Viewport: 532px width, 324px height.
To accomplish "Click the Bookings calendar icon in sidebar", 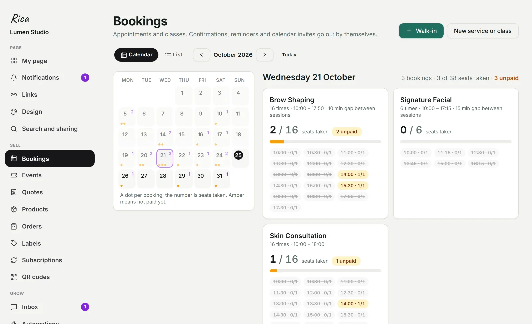I will click(x=14, y=159).
